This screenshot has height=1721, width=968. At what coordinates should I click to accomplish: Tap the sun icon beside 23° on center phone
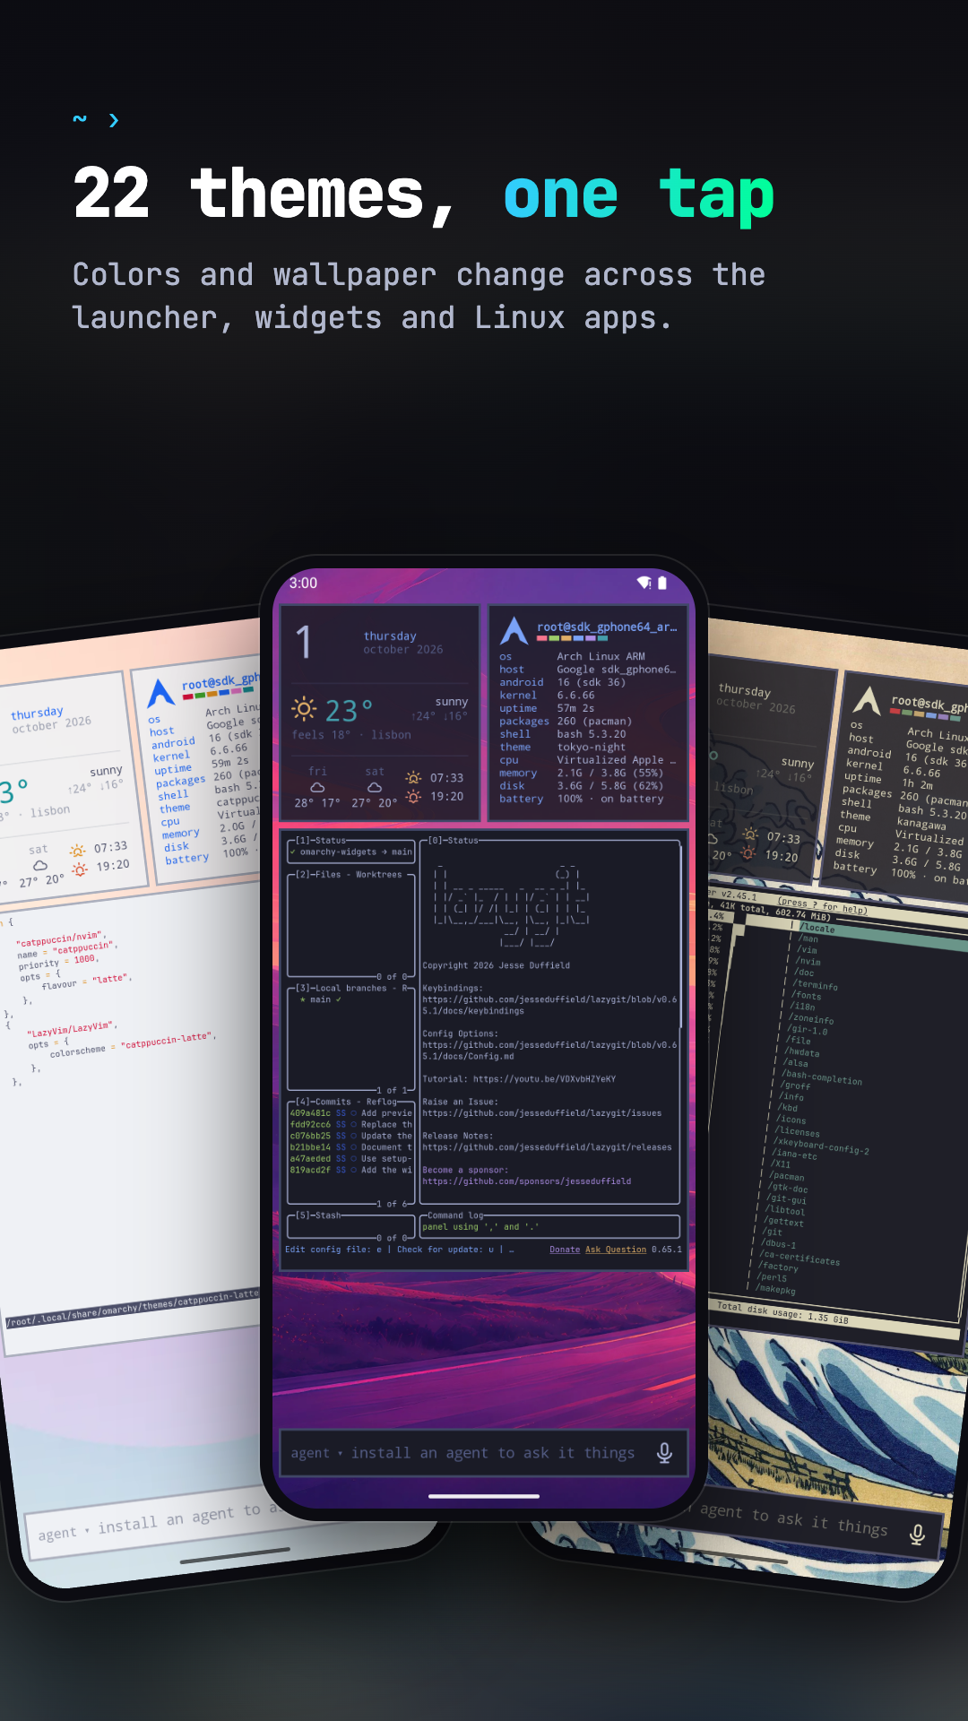pos(304,709)
